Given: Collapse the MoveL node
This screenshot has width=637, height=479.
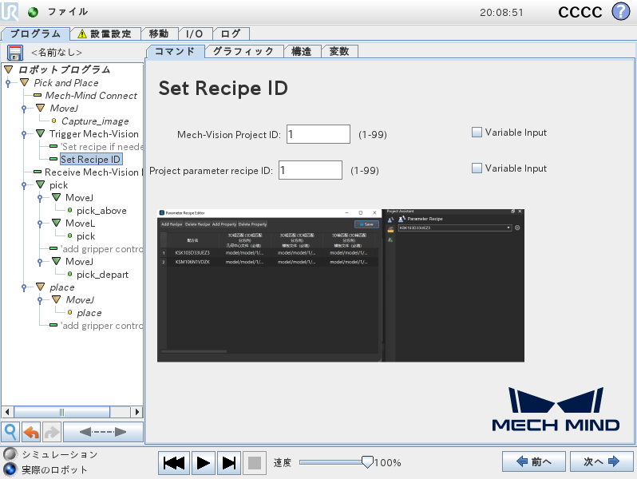Looking at the screenshot, I should pos(57,223).
